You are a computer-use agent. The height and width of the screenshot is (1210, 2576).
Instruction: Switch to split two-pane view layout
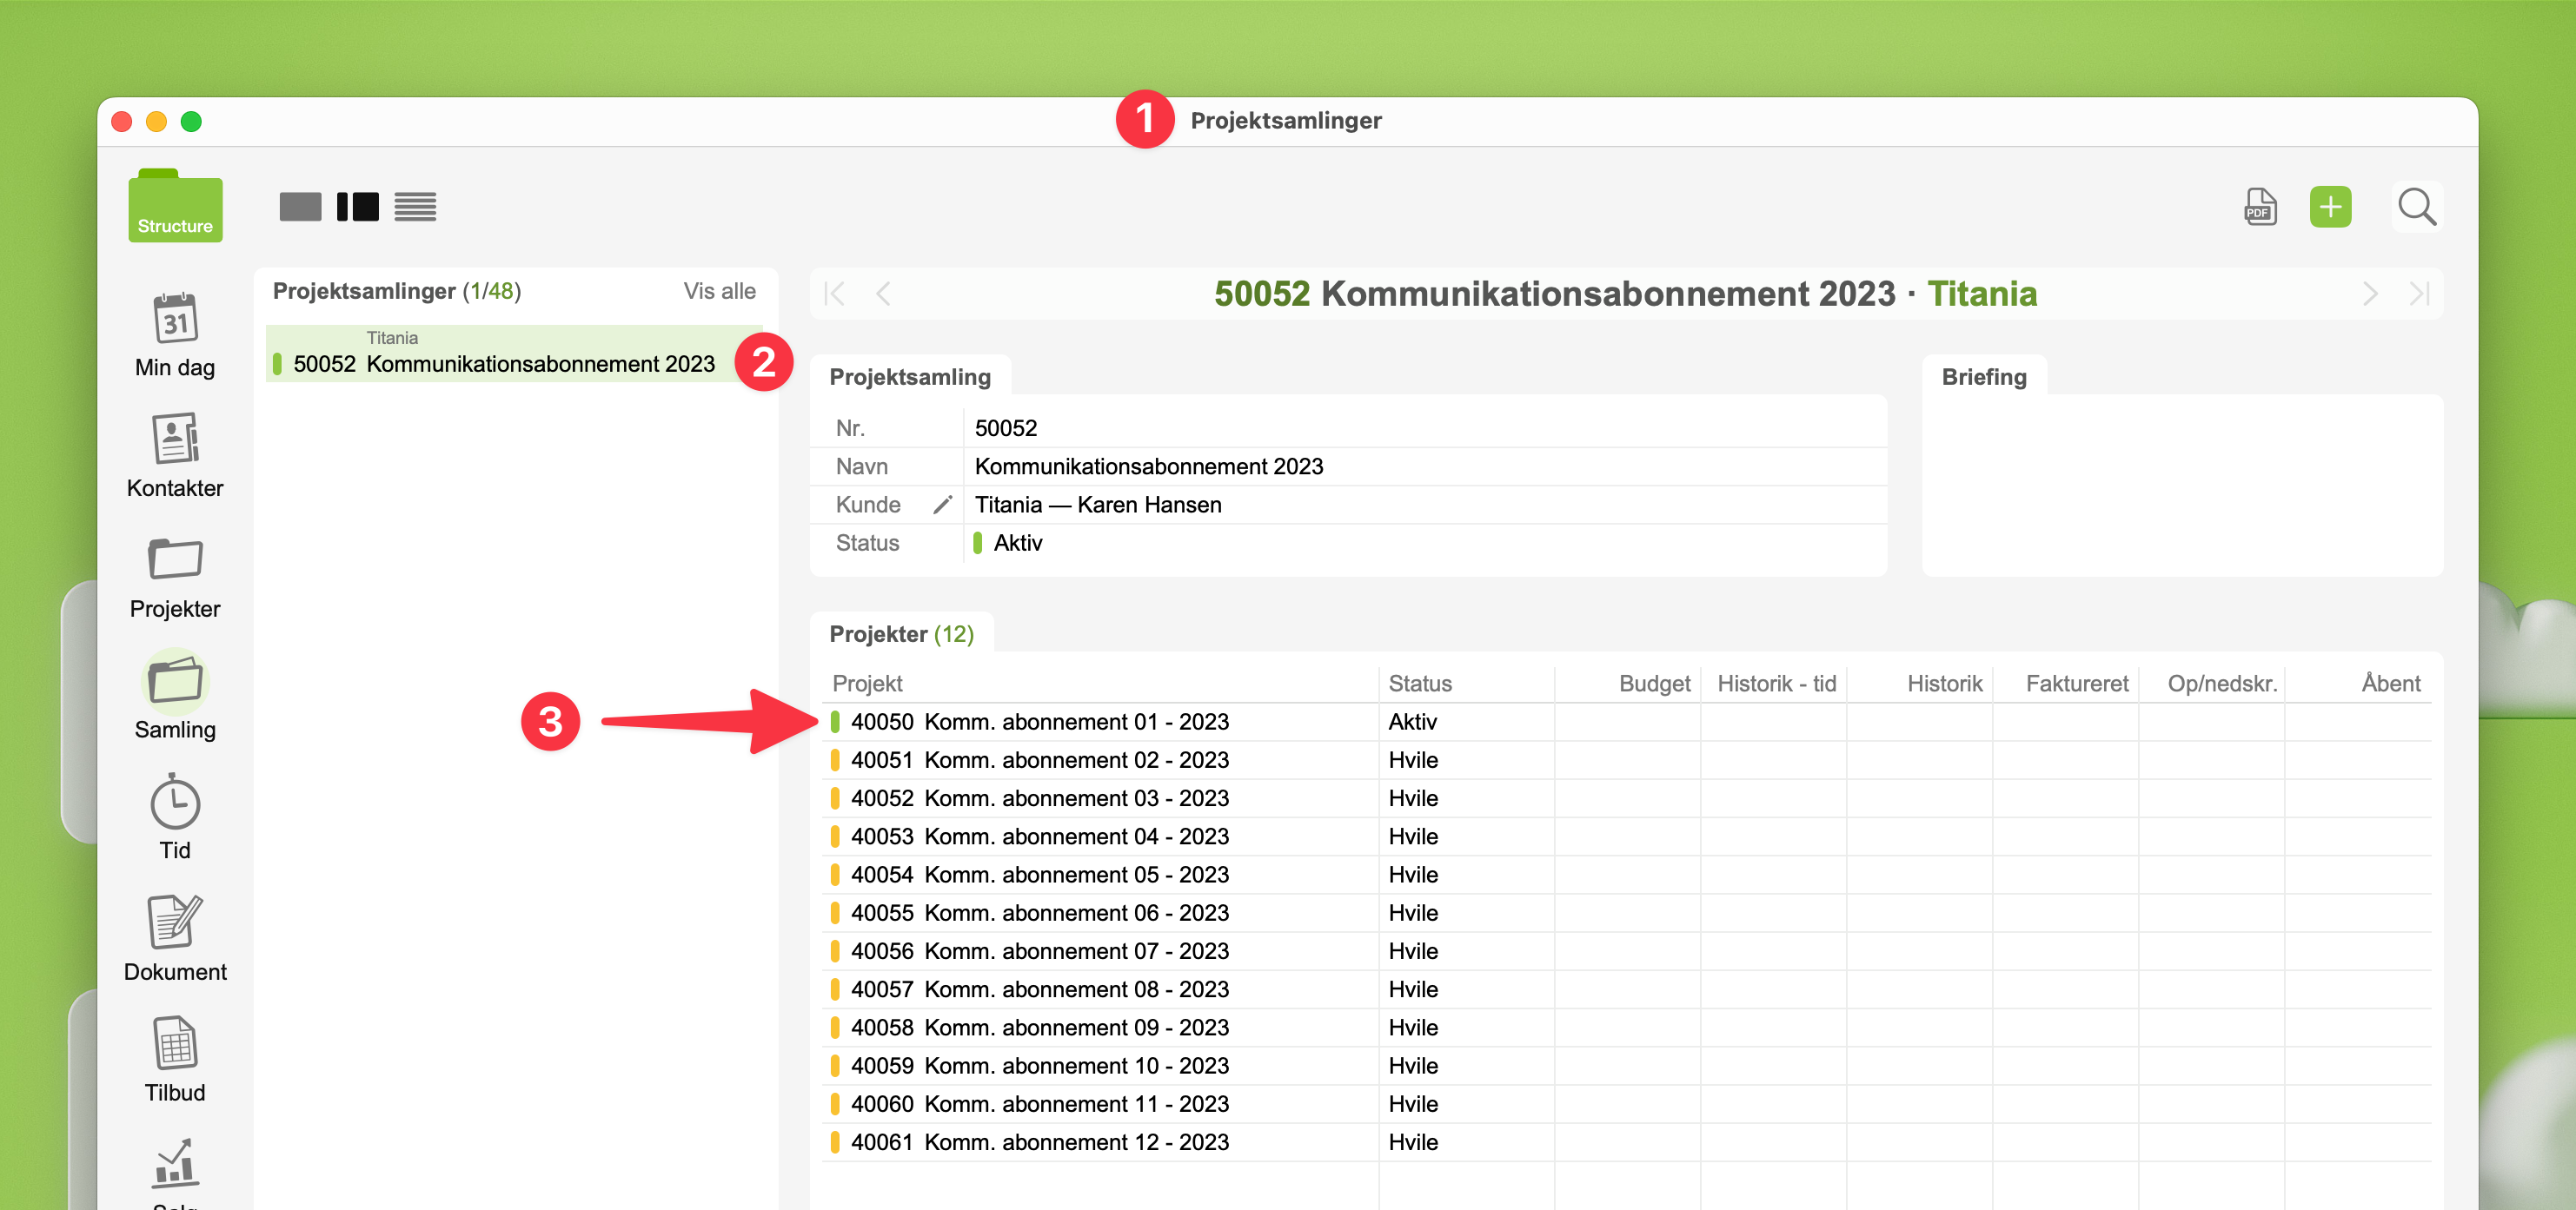tap(358, 207)
